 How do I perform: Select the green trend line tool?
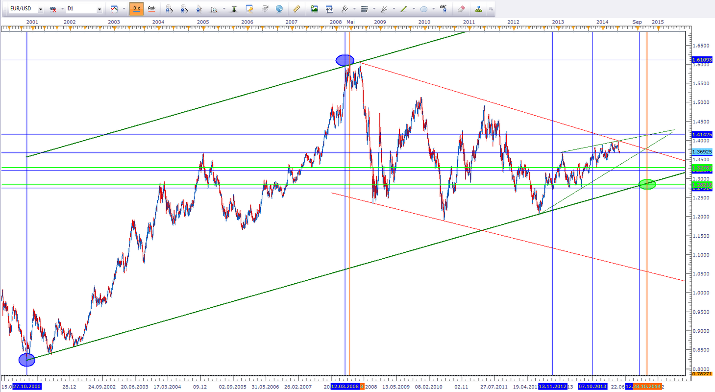404,9
